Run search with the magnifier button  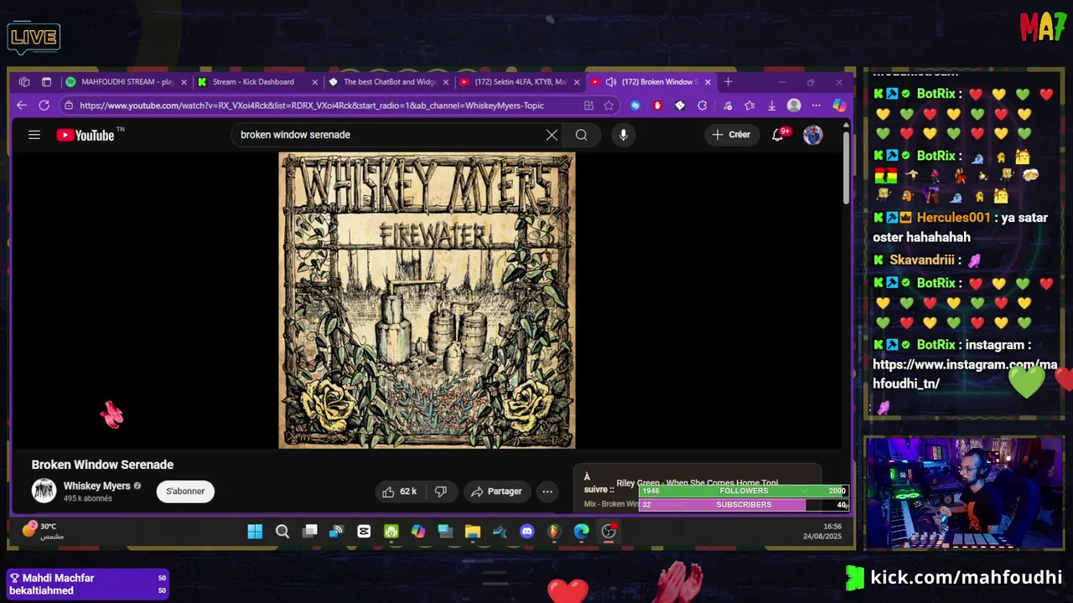[x=581, y=135]
